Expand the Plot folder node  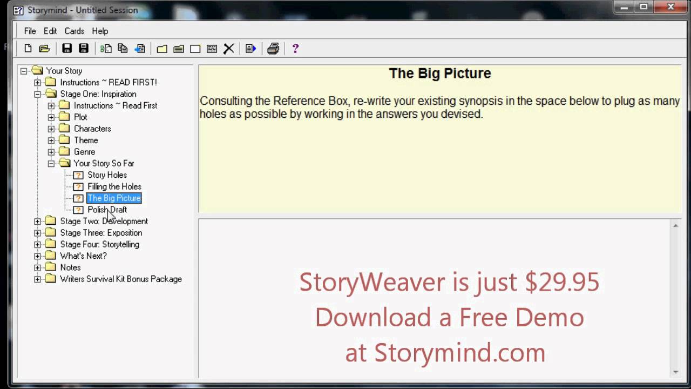[51, 117]
